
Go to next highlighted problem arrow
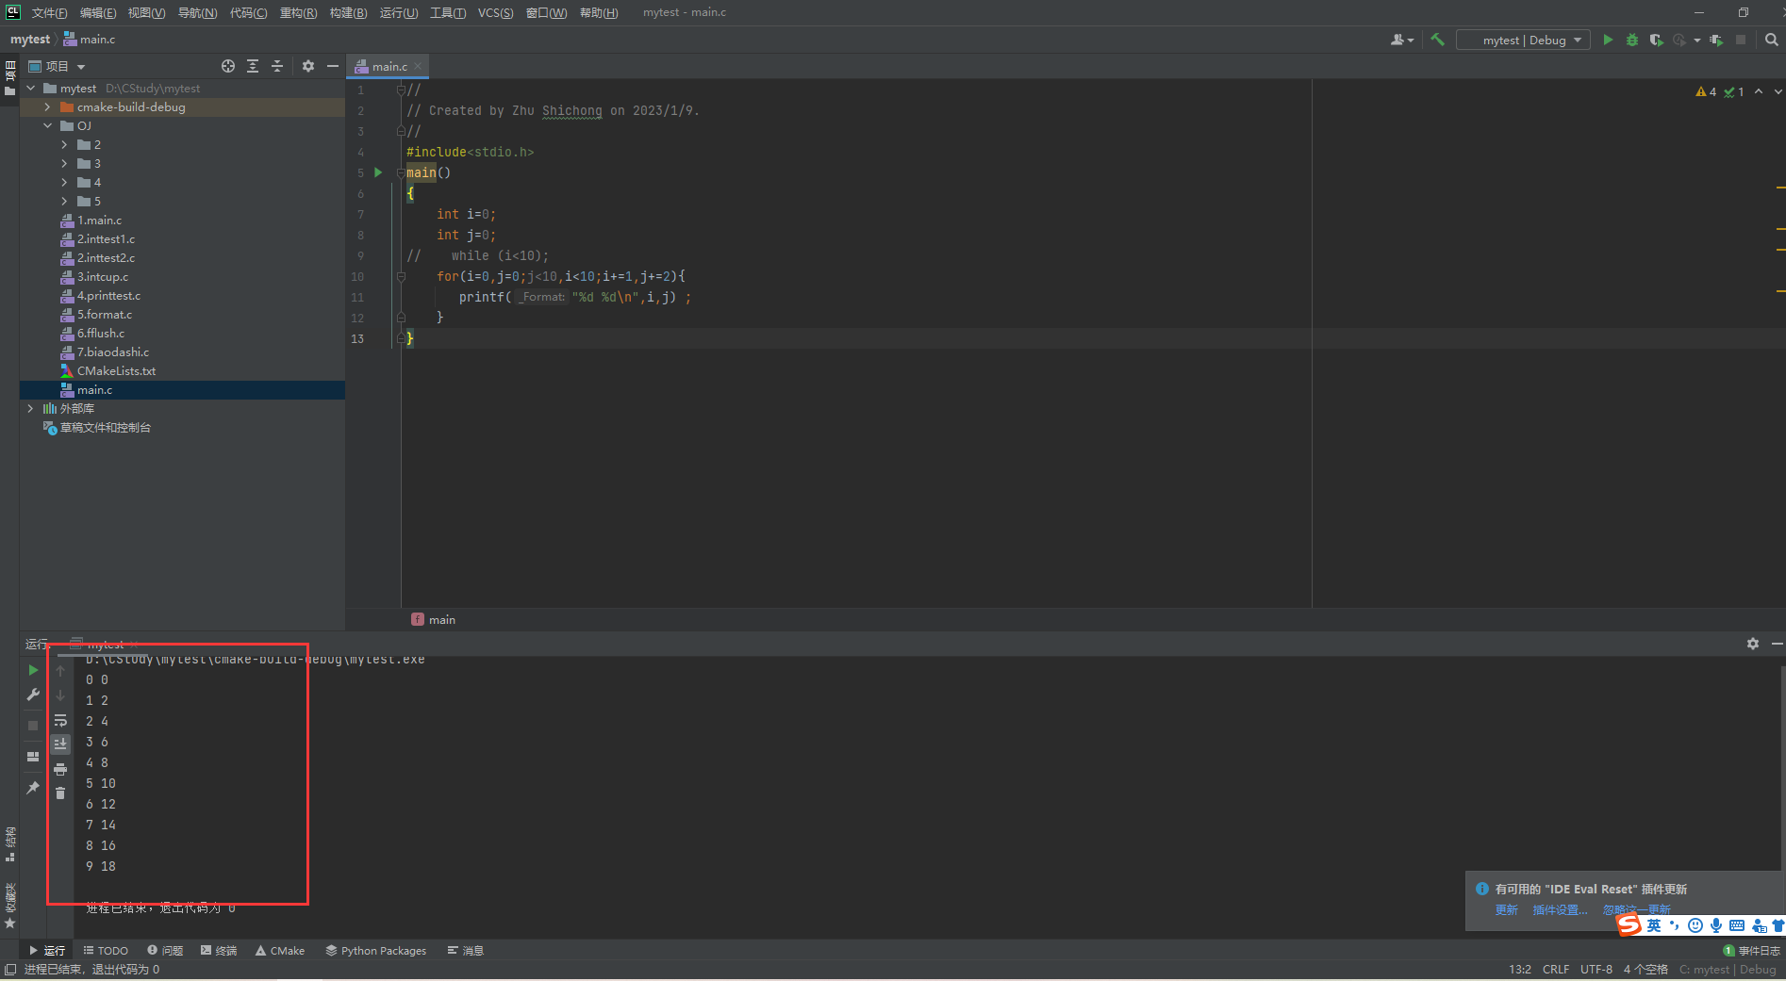tap(1778, 91)
